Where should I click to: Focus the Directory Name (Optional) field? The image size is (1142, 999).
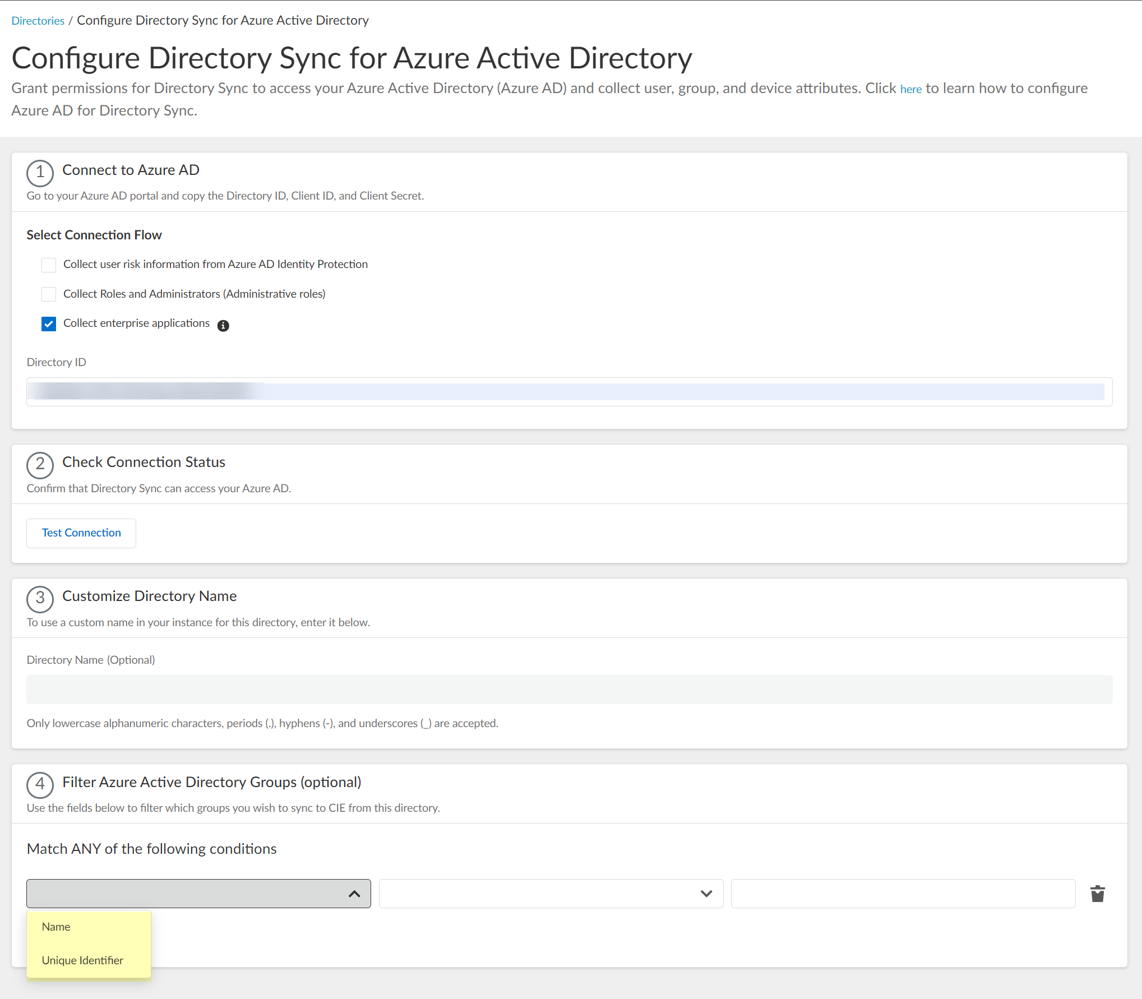(x=569, y=690)
